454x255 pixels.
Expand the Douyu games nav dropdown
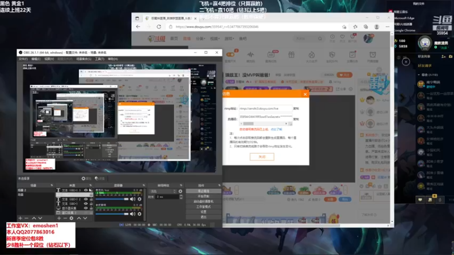tap(229, 39)
